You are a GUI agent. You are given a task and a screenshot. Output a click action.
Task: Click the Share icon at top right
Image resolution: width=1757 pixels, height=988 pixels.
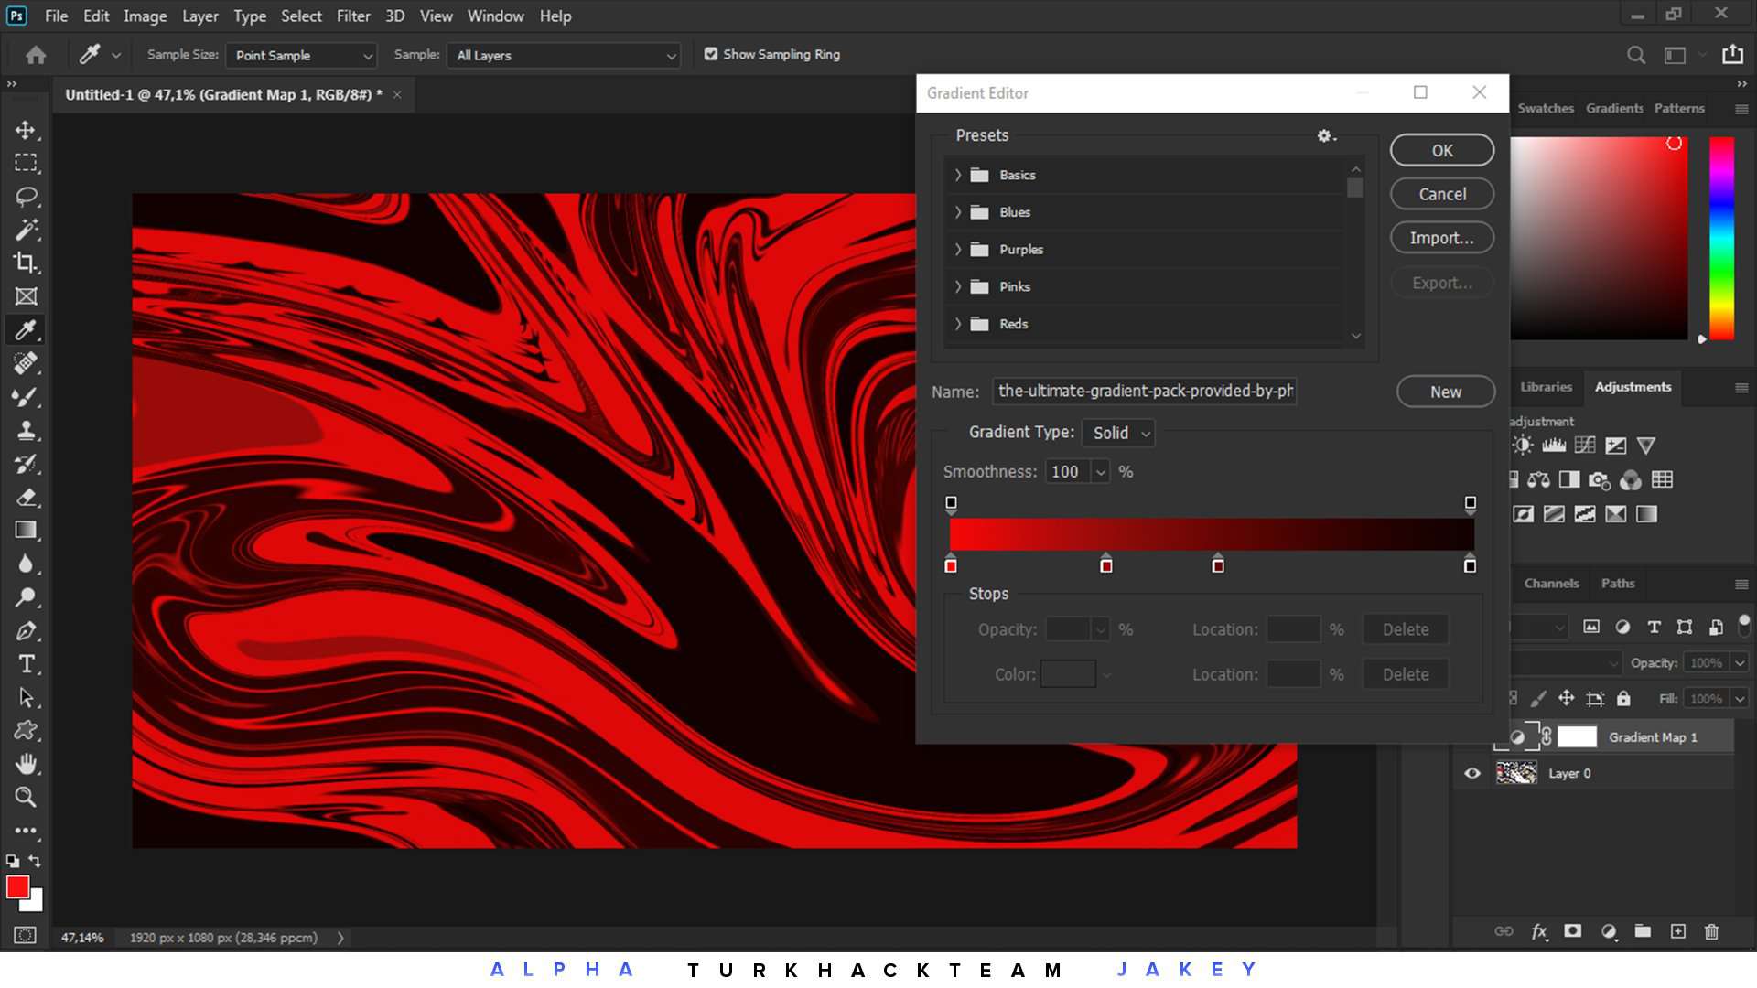point(1732,55)
